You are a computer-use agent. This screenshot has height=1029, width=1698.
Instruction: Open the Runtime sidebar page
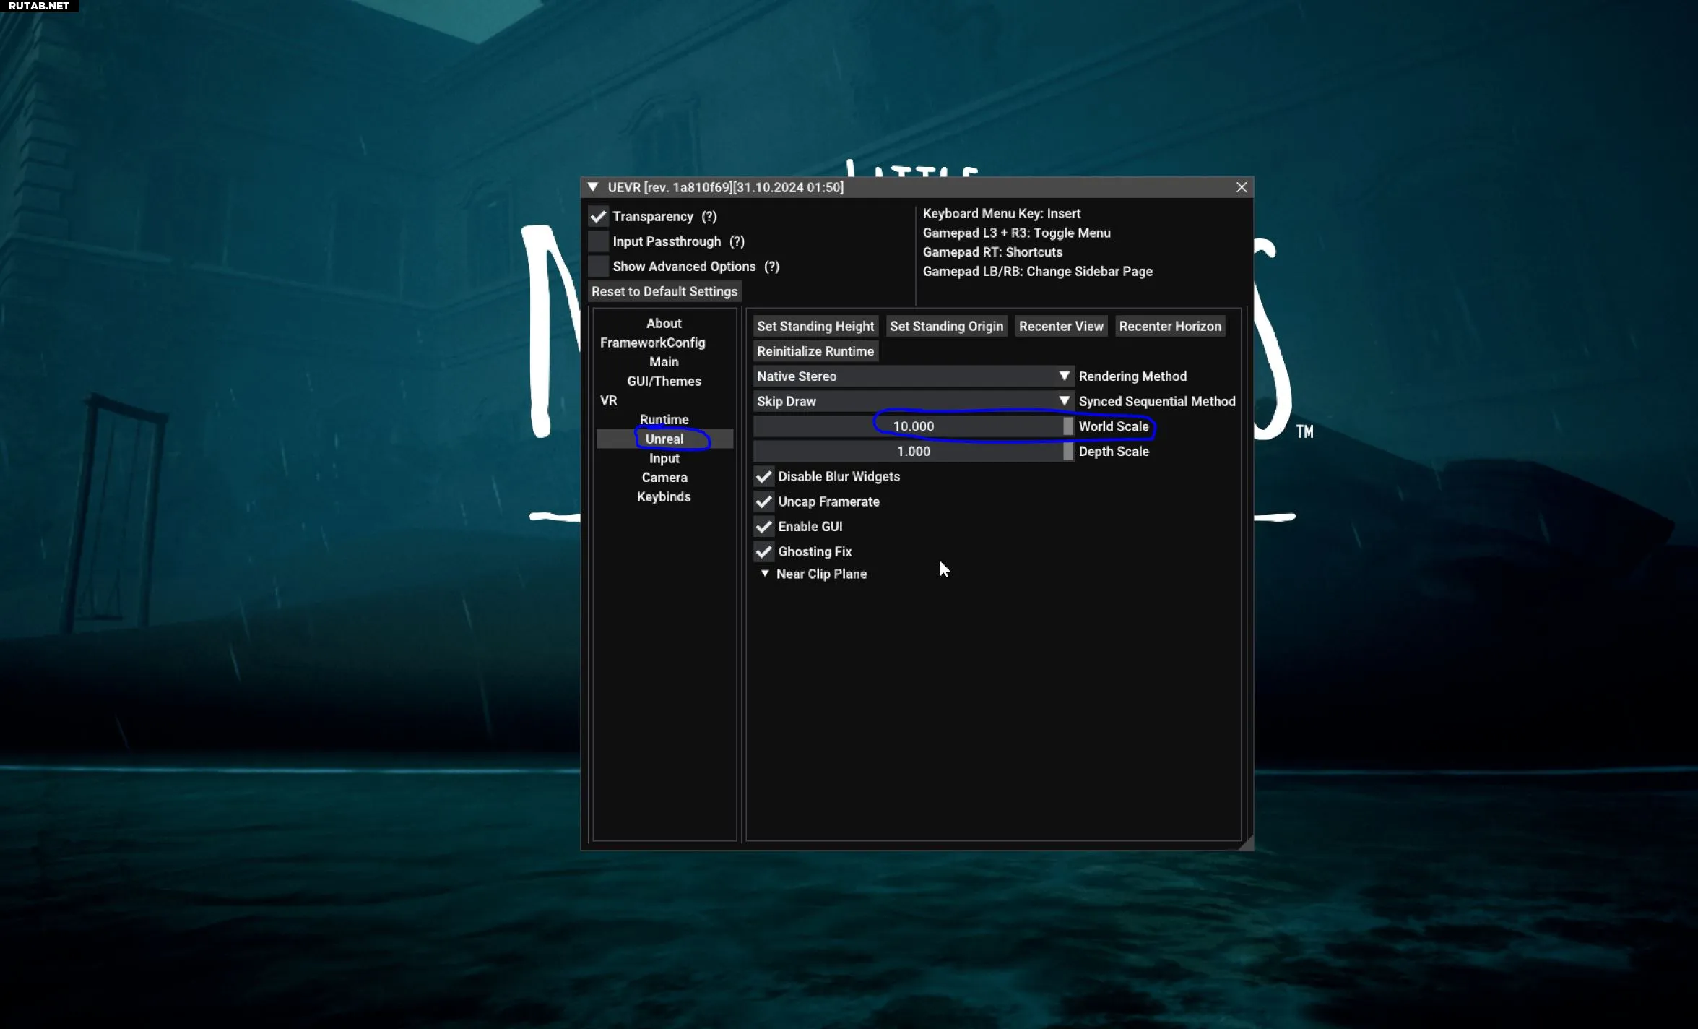tap(664, 420)
